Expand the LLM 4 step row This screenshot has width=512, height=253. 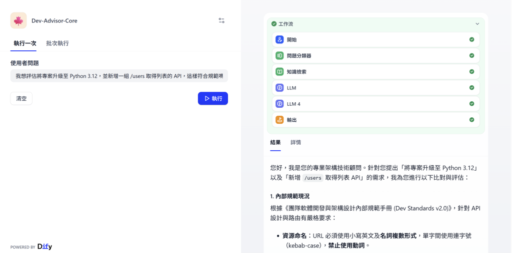click(x=376, y=104)
